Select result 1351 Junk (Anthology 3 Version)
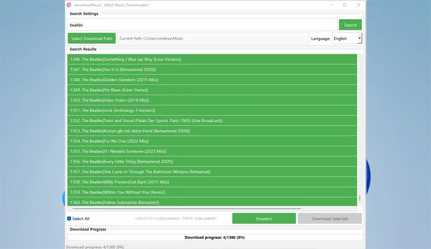Screen dimensions: 431x249 click(x=212, y=111)
